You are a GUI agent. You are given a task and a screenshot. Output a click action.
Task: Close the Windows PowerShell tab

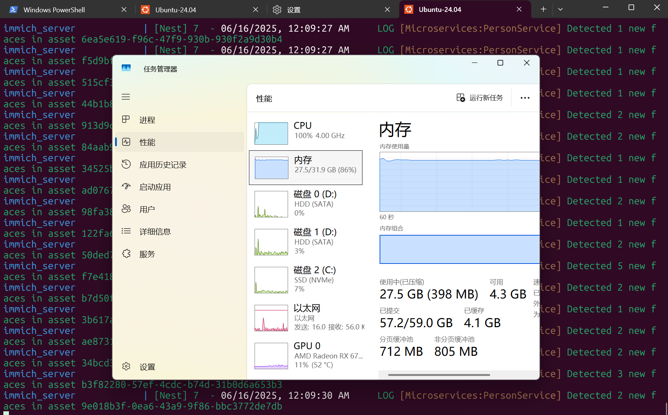pos(124,10)
